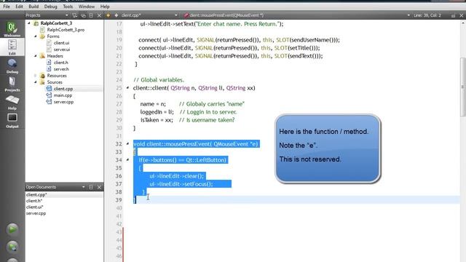Click the sendUserName connect line 19
The height and width of the screenshot is (262, 466).
[239, 40]
